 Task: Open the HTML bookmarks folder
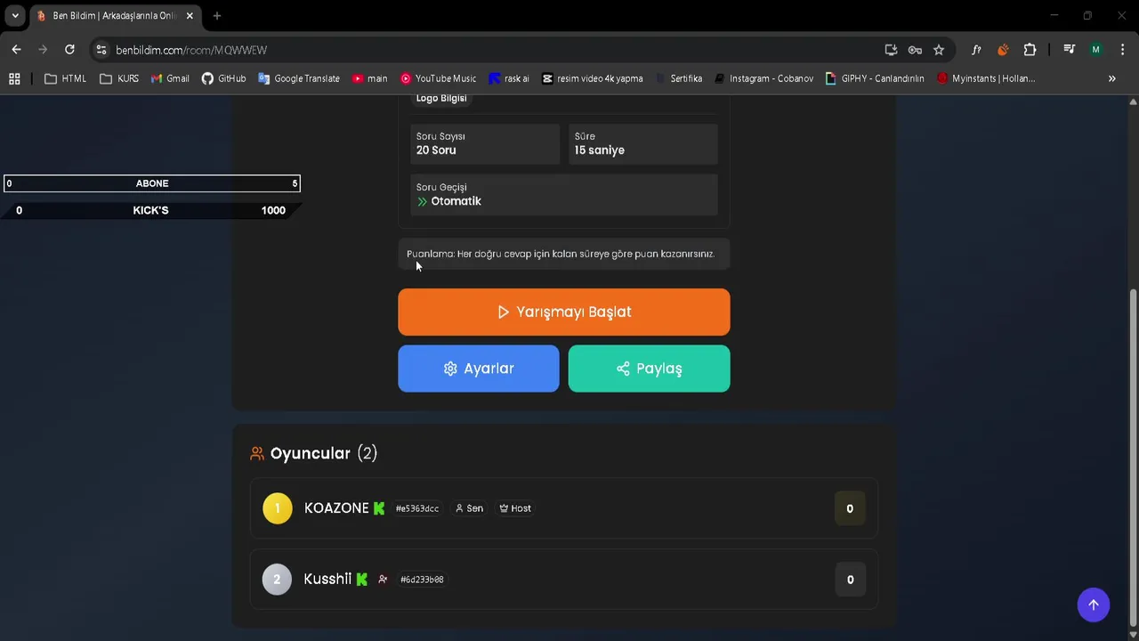pyautogui.click(x=65, y=78)
